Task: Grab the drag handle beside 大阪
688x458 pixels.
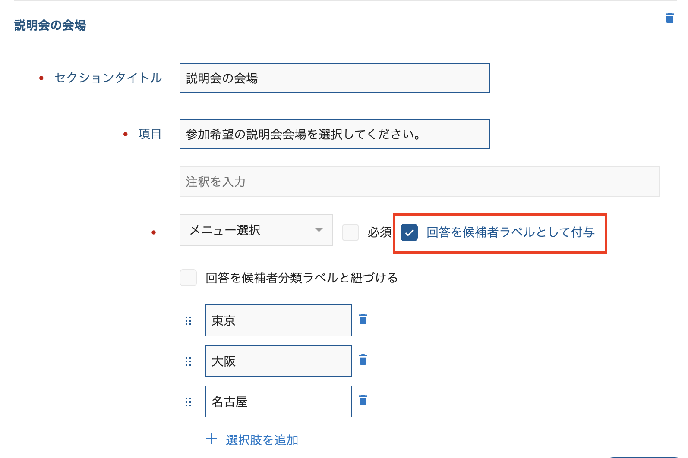Action: point(188,361)
